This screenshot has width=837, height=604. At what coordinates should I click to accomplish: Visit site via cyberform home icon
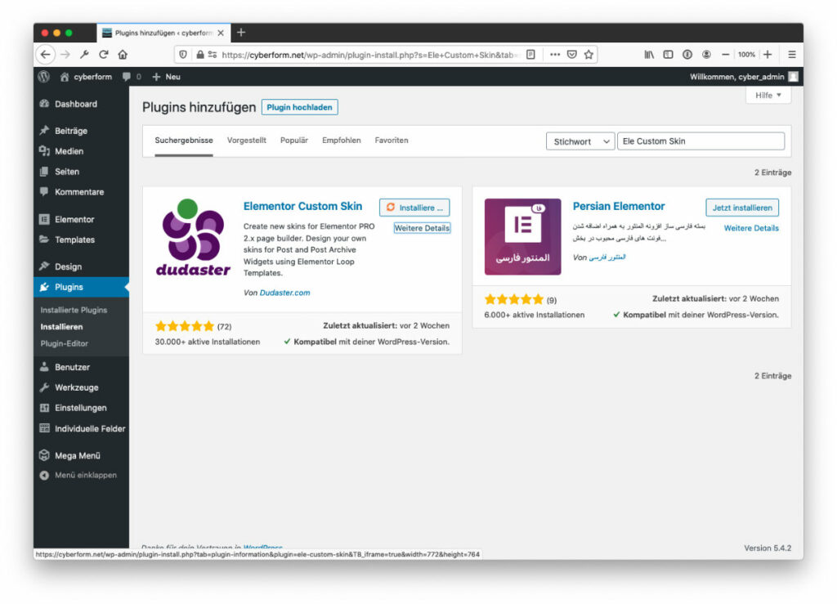click(65, 77)
